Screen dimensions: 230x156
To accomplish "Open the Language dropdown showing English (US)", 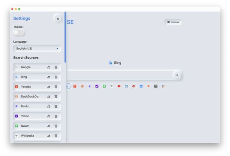I will (37, 49).
